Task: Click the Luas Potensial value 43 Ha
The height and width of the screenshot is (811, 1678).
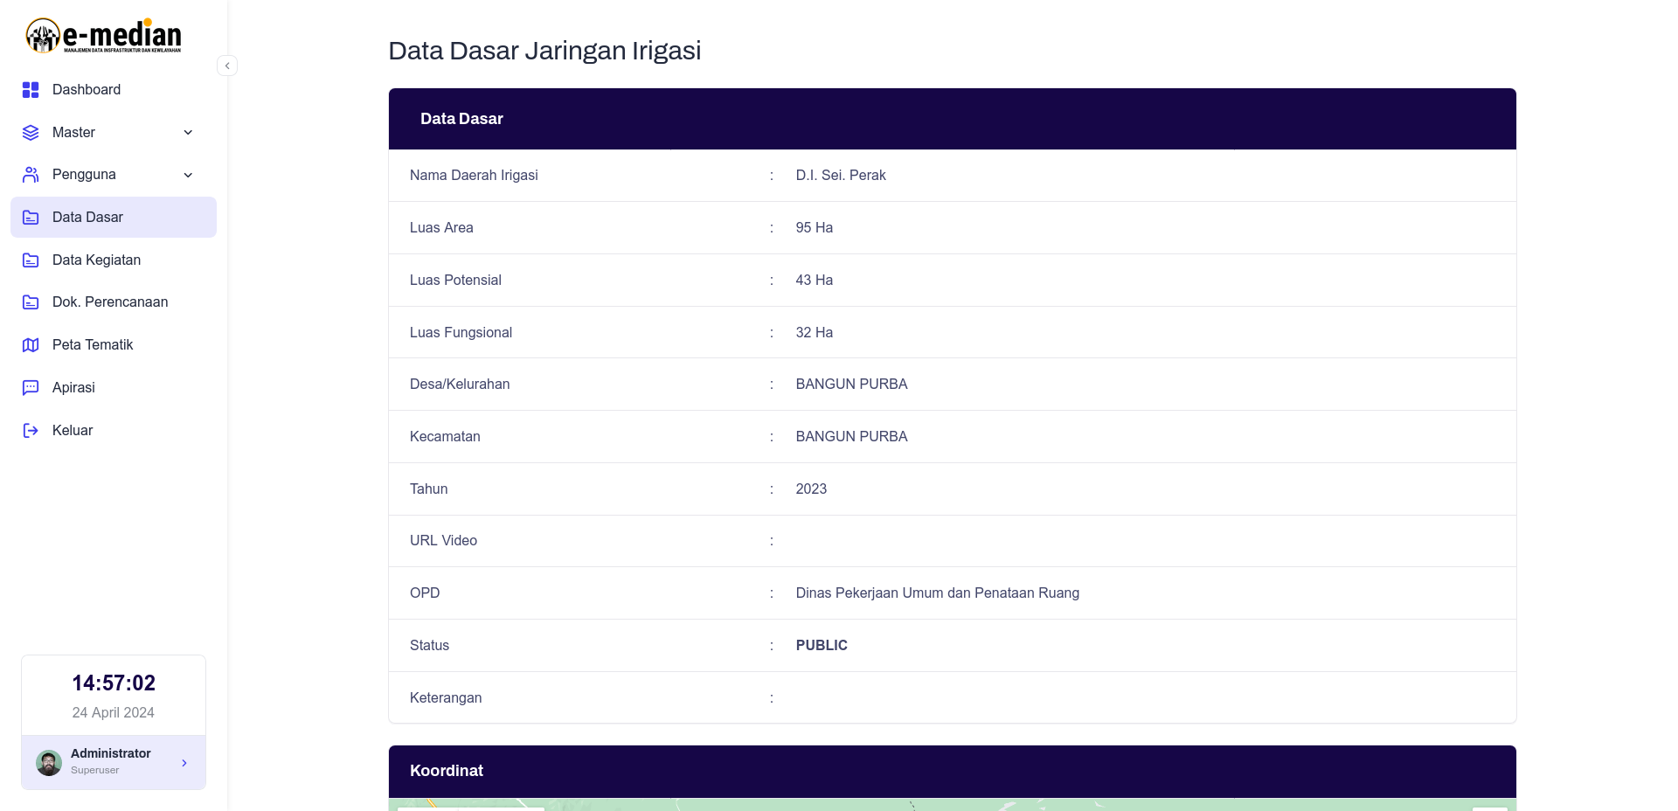Action: tap(815, 281)
